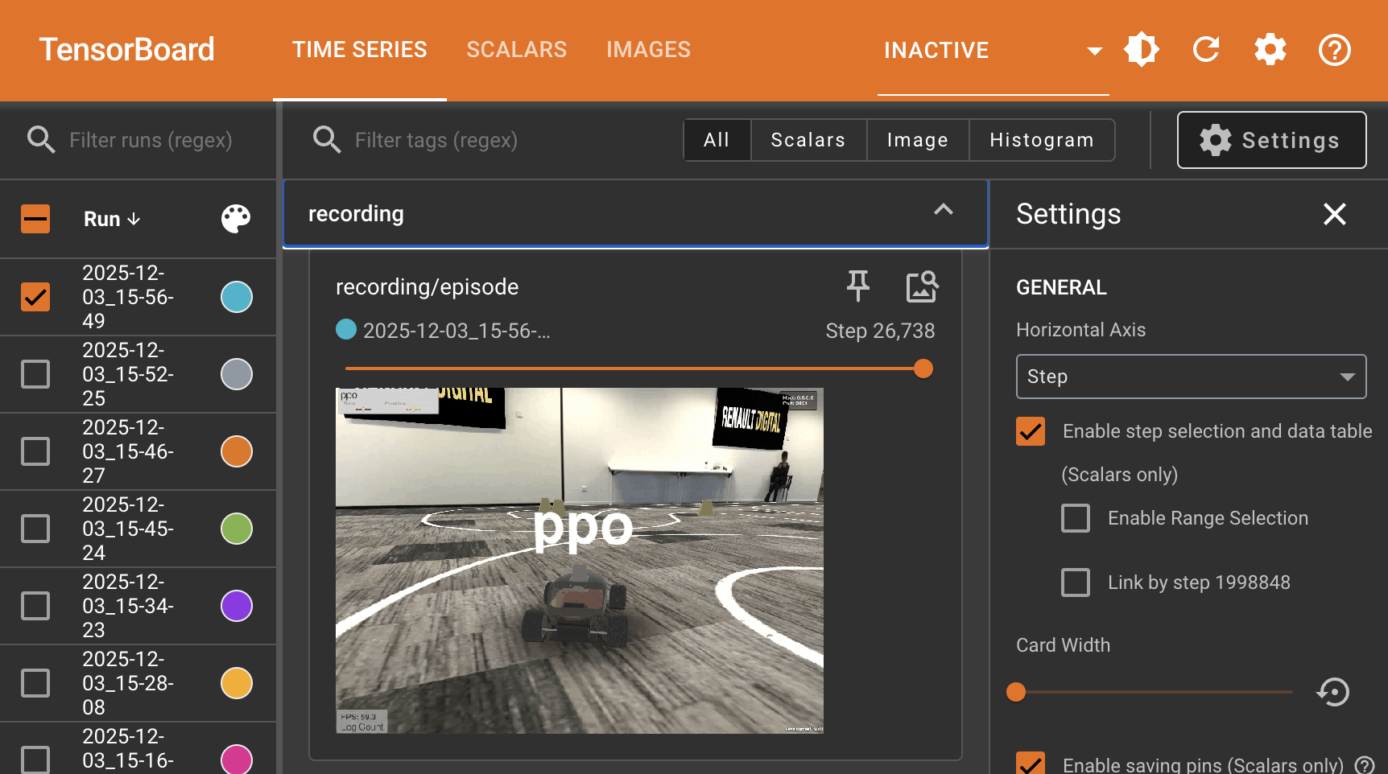Open the gear settings in the header
Screen dimensions: 1388x774
coord(1270,50)
